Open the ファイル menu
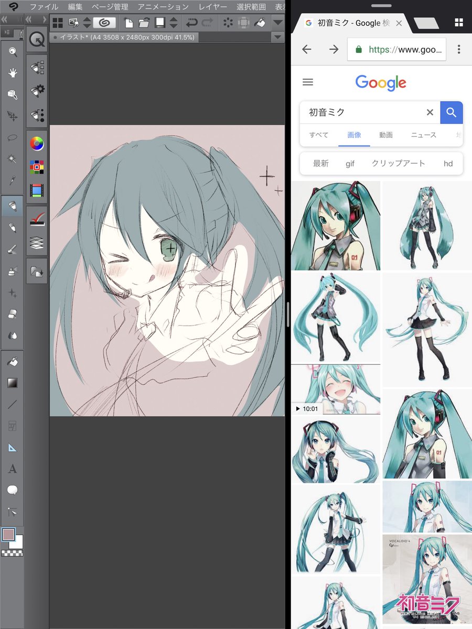Screen dimensions: 472x629 pos(44,7)
